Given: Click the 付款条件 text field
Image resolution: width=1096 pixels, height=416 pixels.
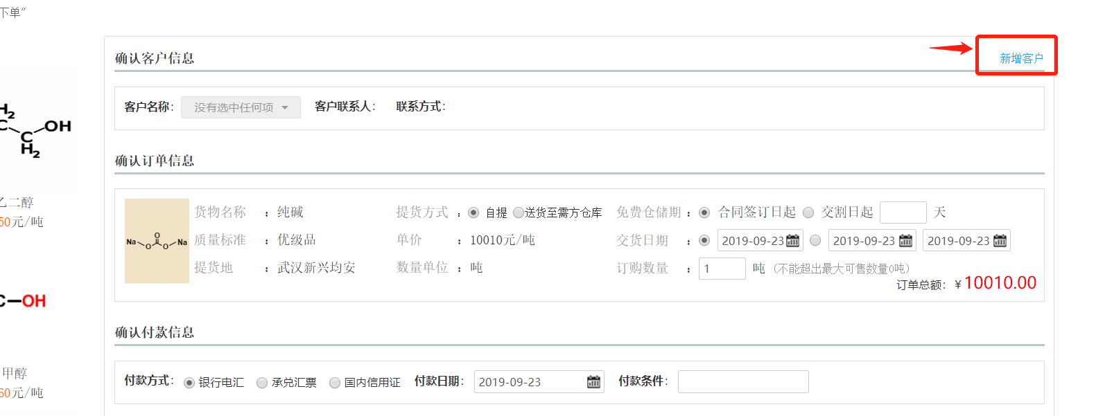Looking at the screenshot, I should [x=742, y=381].
